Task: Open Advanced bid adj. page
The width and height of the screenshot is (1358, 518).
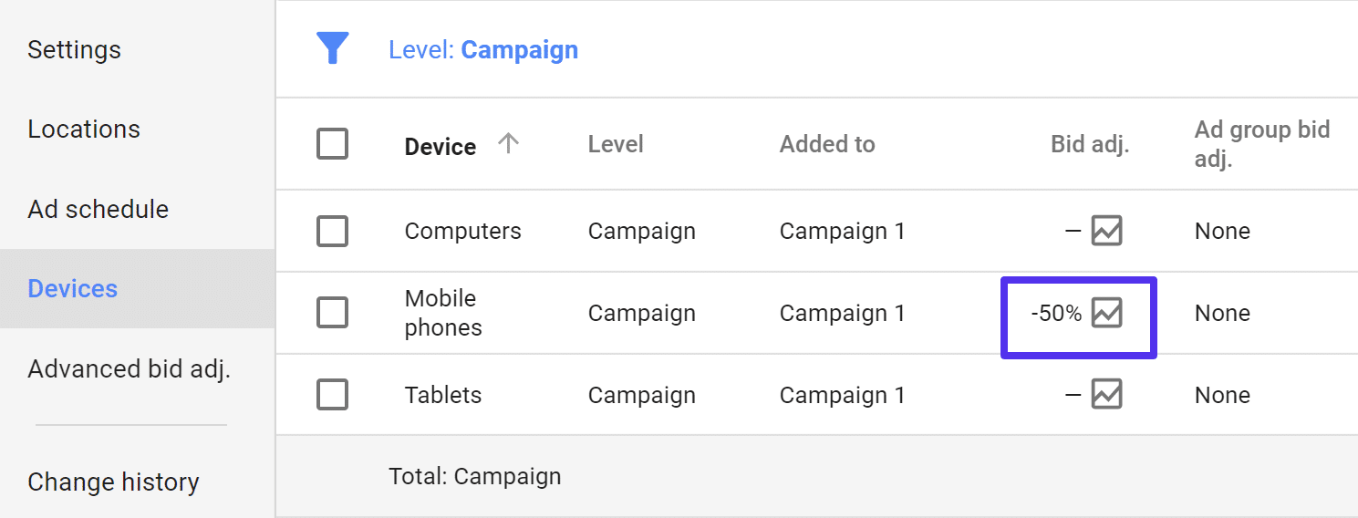Action: point(129,368)
